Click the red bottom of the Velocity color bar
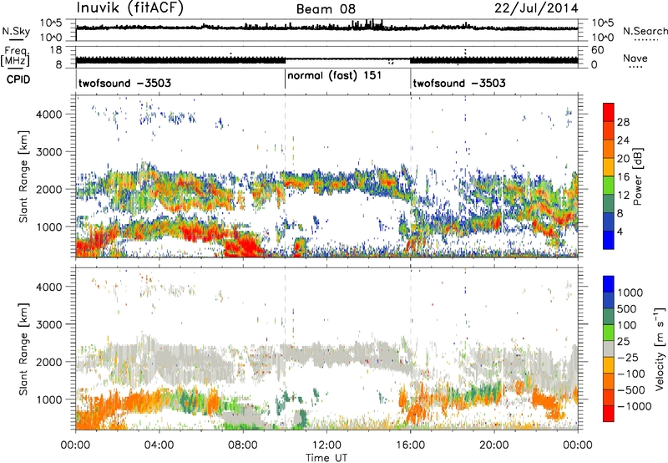This screenshot has height=463, width=668. [609, 414]
